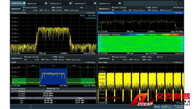Screen dimensions: 194x109
Task: Switch to the Spectrum 3 tab
Action: [x=80, y=3]
